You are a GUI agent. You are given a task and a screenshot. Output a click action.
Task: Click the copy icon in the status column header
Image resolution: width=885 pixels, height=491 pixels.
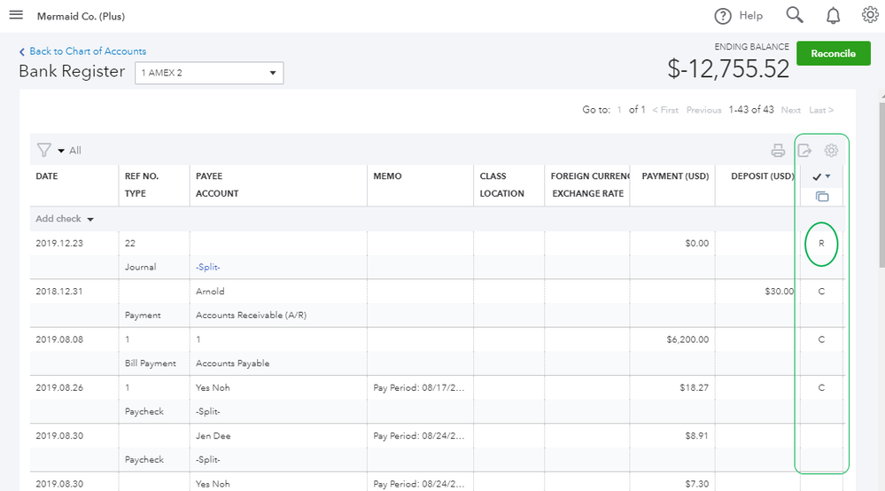821,196
